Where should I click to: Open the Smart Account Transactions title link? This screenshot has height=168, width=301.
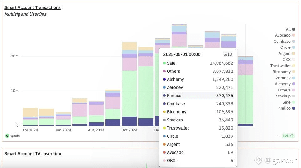(33, 7)
